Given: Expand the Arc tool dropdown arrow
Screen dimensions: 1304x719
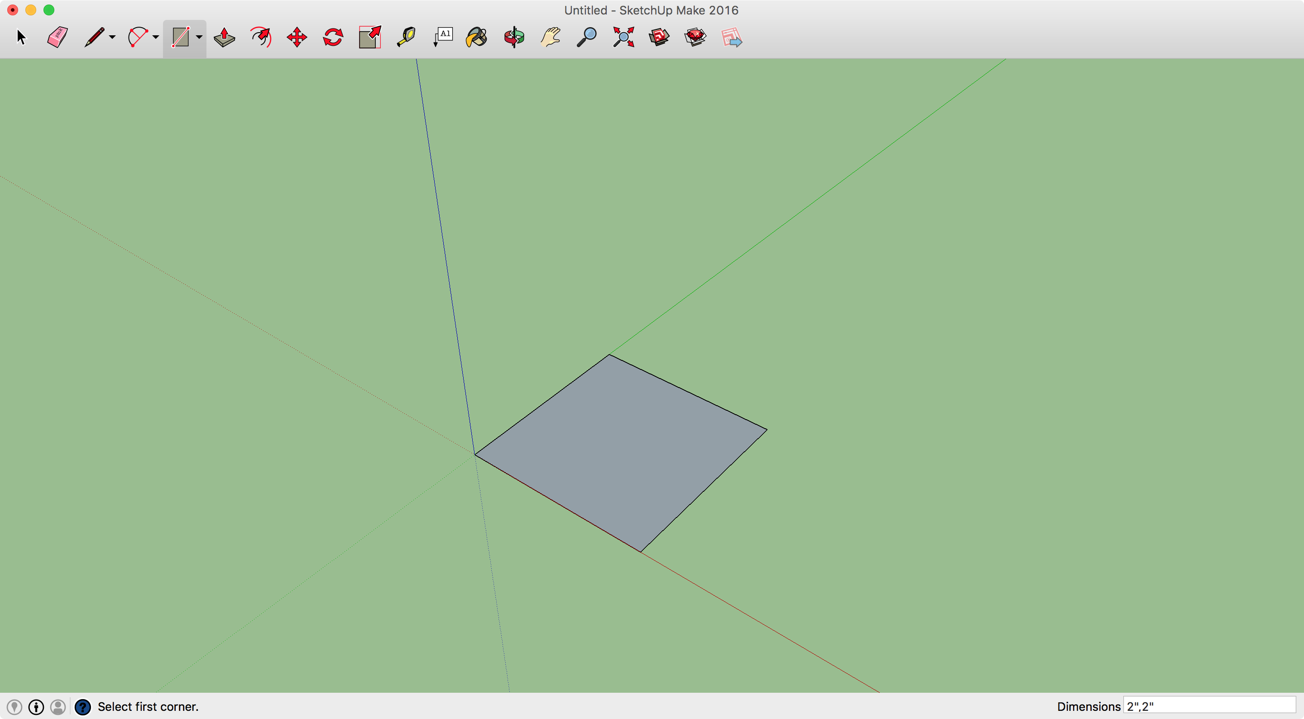Looking at the screenshot, I should pyautogui.click(x=156, y=38).
